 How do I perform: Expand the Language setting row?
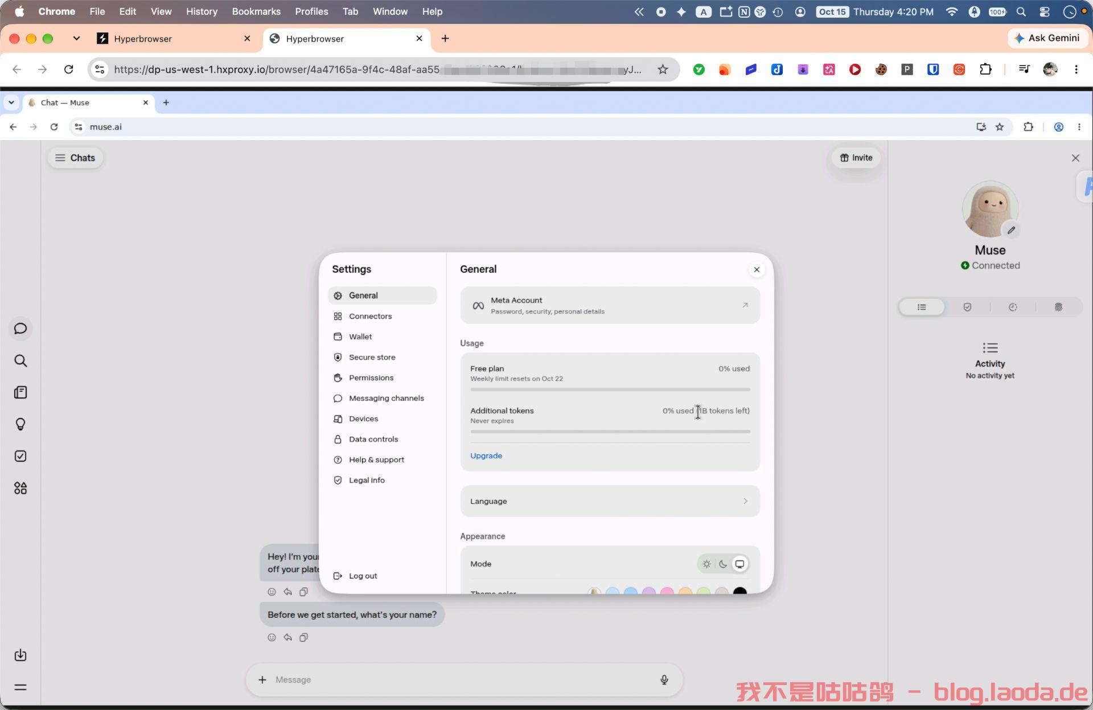coord(610,501)
